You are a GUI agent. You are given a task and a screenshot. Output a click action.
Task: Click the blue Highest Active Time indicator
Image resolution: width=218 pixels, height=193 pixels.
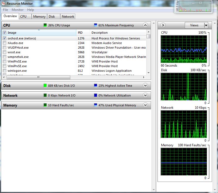96,85
